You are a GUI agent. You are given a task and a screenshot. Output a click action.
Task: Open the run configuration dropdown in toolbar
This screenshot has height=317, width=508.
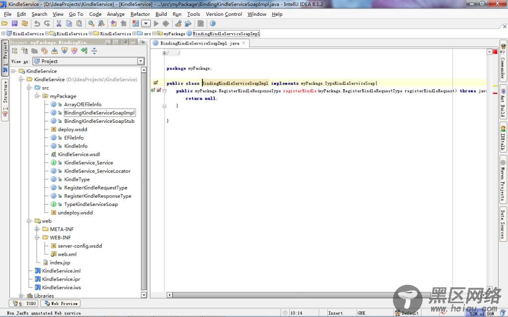pyautogui.click(x=146, y=24)
